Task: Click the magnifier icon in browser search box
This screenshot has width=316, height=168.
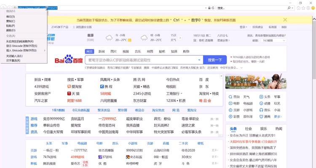Action: pos(289,8)
